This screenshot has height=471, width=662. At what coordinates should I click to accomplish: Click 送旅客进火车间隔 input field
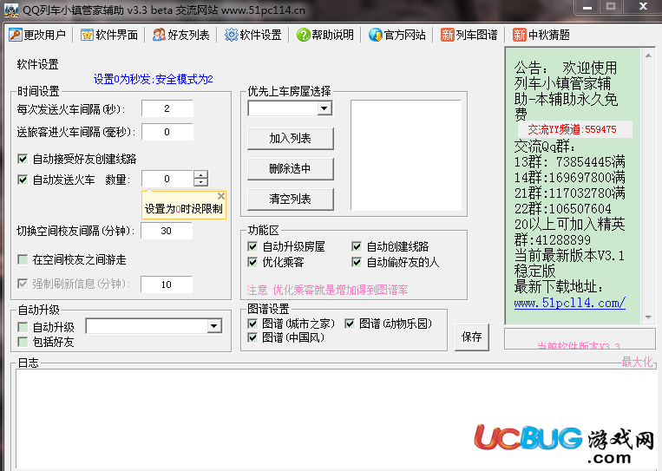[x=167, y=132]
